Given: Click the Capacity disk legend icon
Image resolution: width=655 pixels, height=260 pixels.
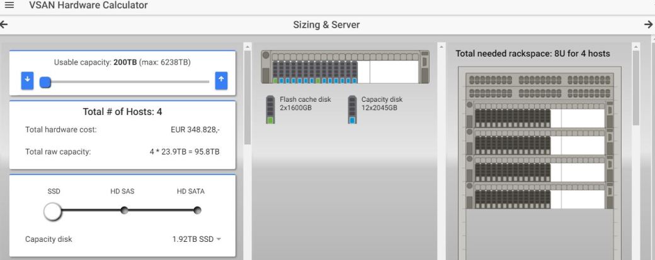Looking at the screenshot, I should coord(352,109).
